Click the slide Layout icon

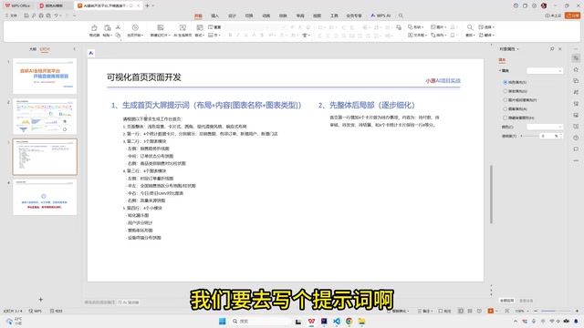200,28
